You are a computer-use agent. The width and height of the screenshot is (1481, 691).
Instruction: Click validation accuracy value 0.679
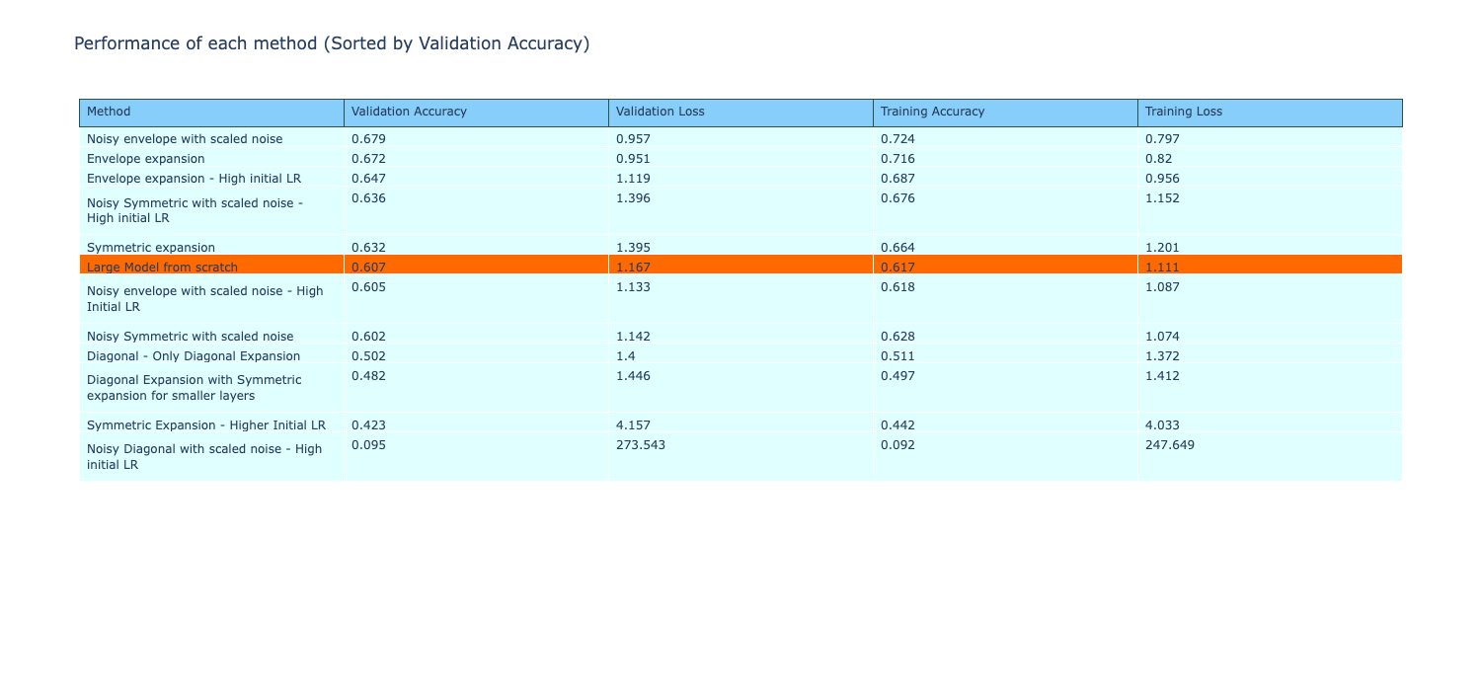point(368,138)
